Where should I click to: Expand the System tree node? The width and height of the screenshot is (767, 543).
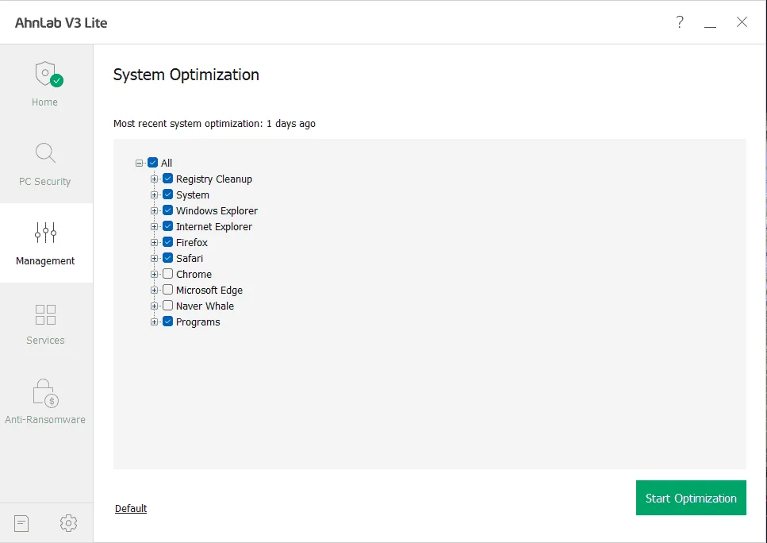pyautogui.click(x=154, y=194)
